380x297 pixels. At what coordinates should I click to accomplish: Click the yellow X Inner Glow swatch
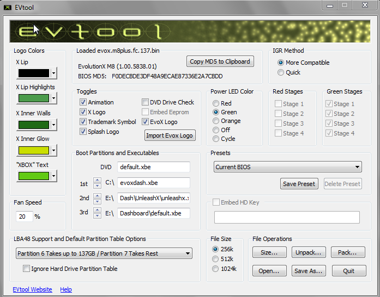coord(34,151)
